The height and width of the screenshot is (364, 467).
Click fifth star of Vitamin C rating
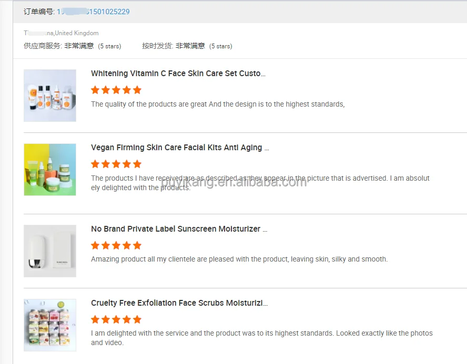137,90
